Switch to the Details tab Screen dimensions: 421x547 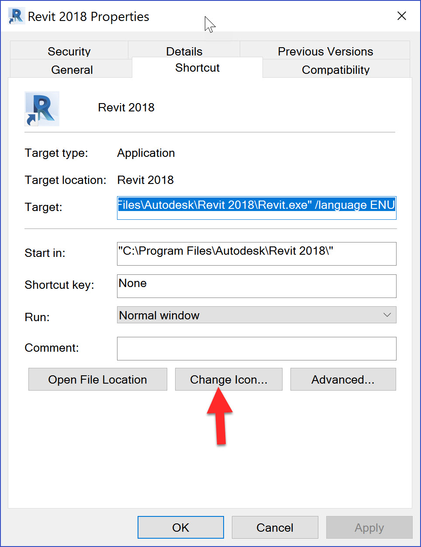click(x=184, y=50)
